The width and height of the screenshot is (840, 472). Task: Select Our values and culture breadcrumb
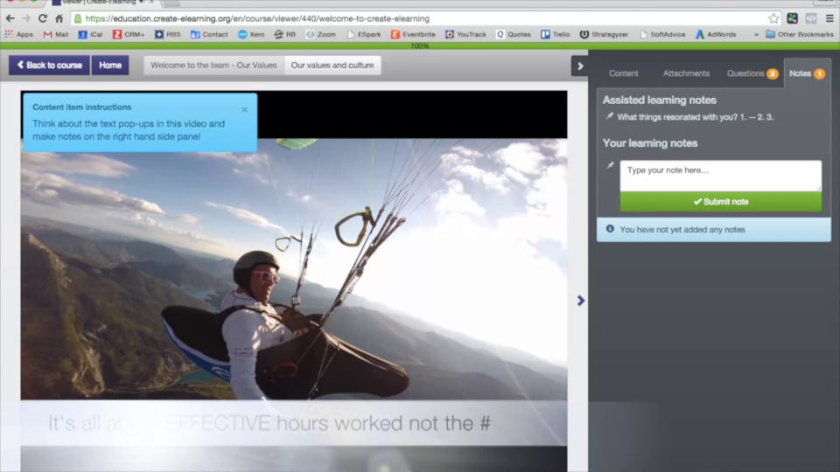332,66
